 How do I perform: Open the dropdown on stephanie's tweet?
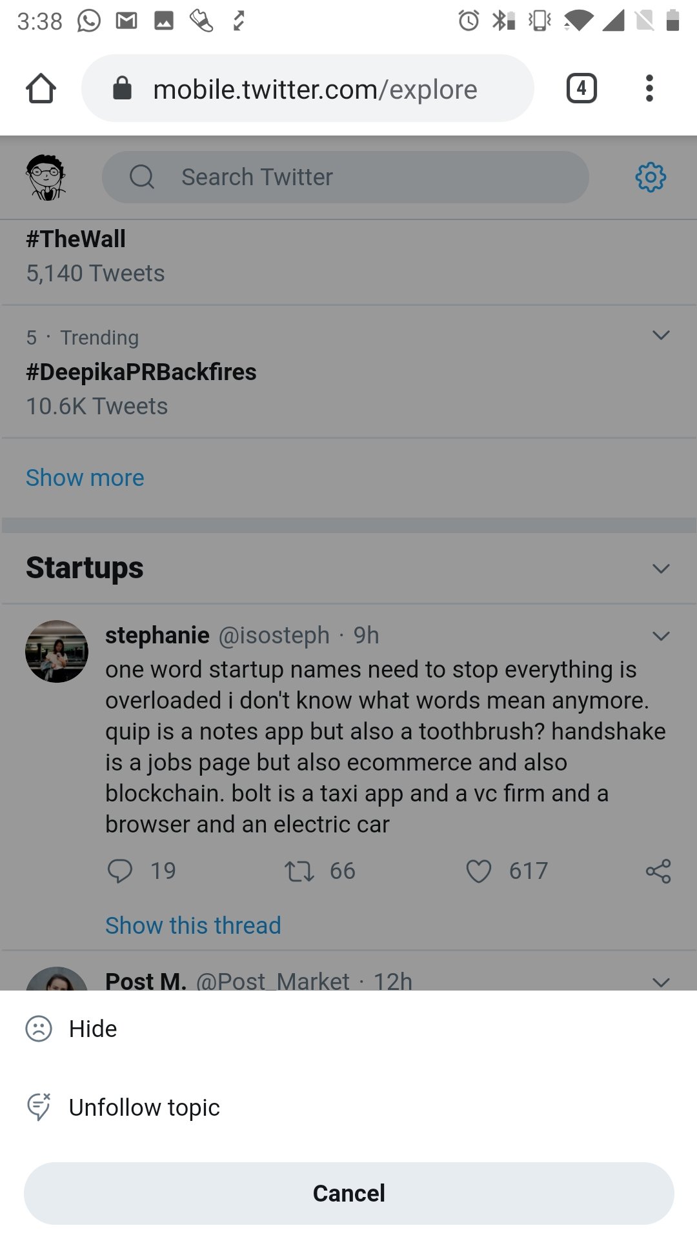point(661,636)
